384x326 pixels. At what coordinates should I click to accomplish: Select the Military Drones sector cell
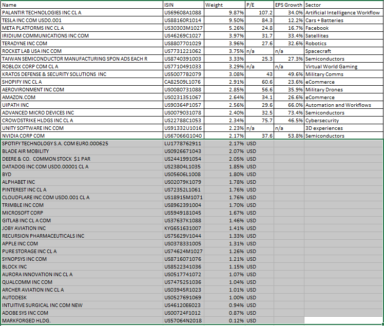coord(344,90)
